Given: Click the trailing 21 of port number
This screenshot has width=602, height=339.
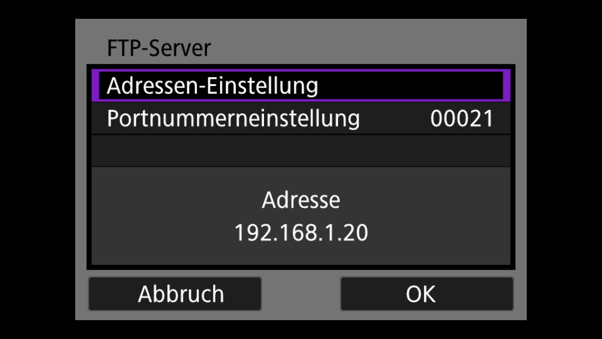Looking at the screenshot, I should point(481,118).
